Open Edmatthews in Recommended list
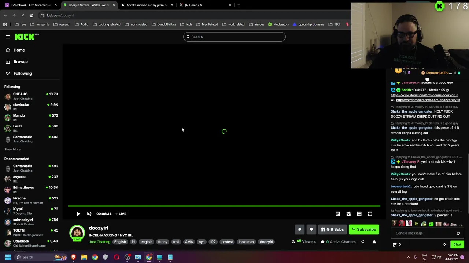Screen dimensions: 469x263 coord(31,190)
